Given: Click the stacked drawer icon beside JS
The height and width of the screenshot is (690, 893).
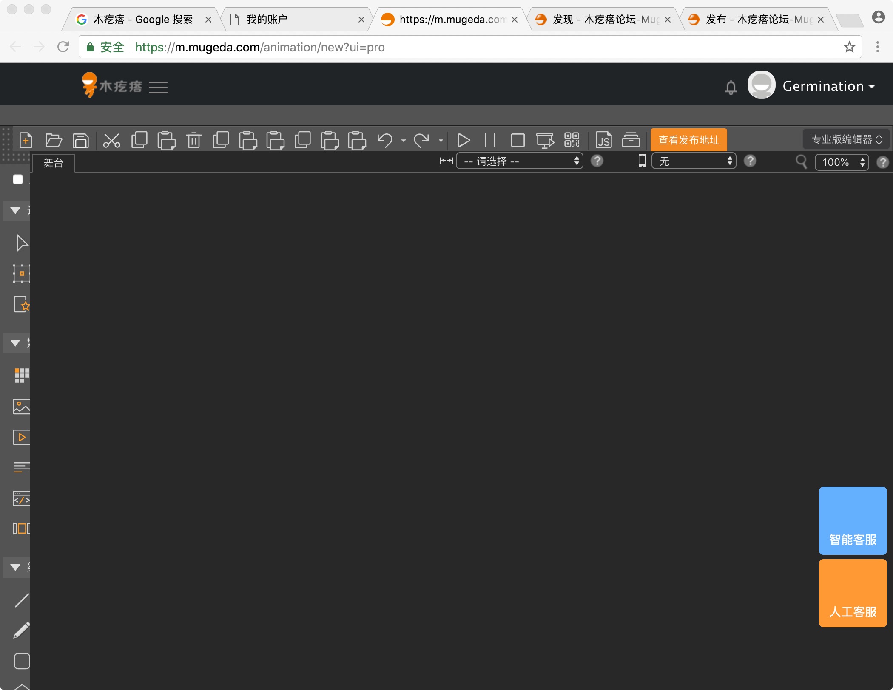Looking at the screenshot, I should tap(631, 140).
